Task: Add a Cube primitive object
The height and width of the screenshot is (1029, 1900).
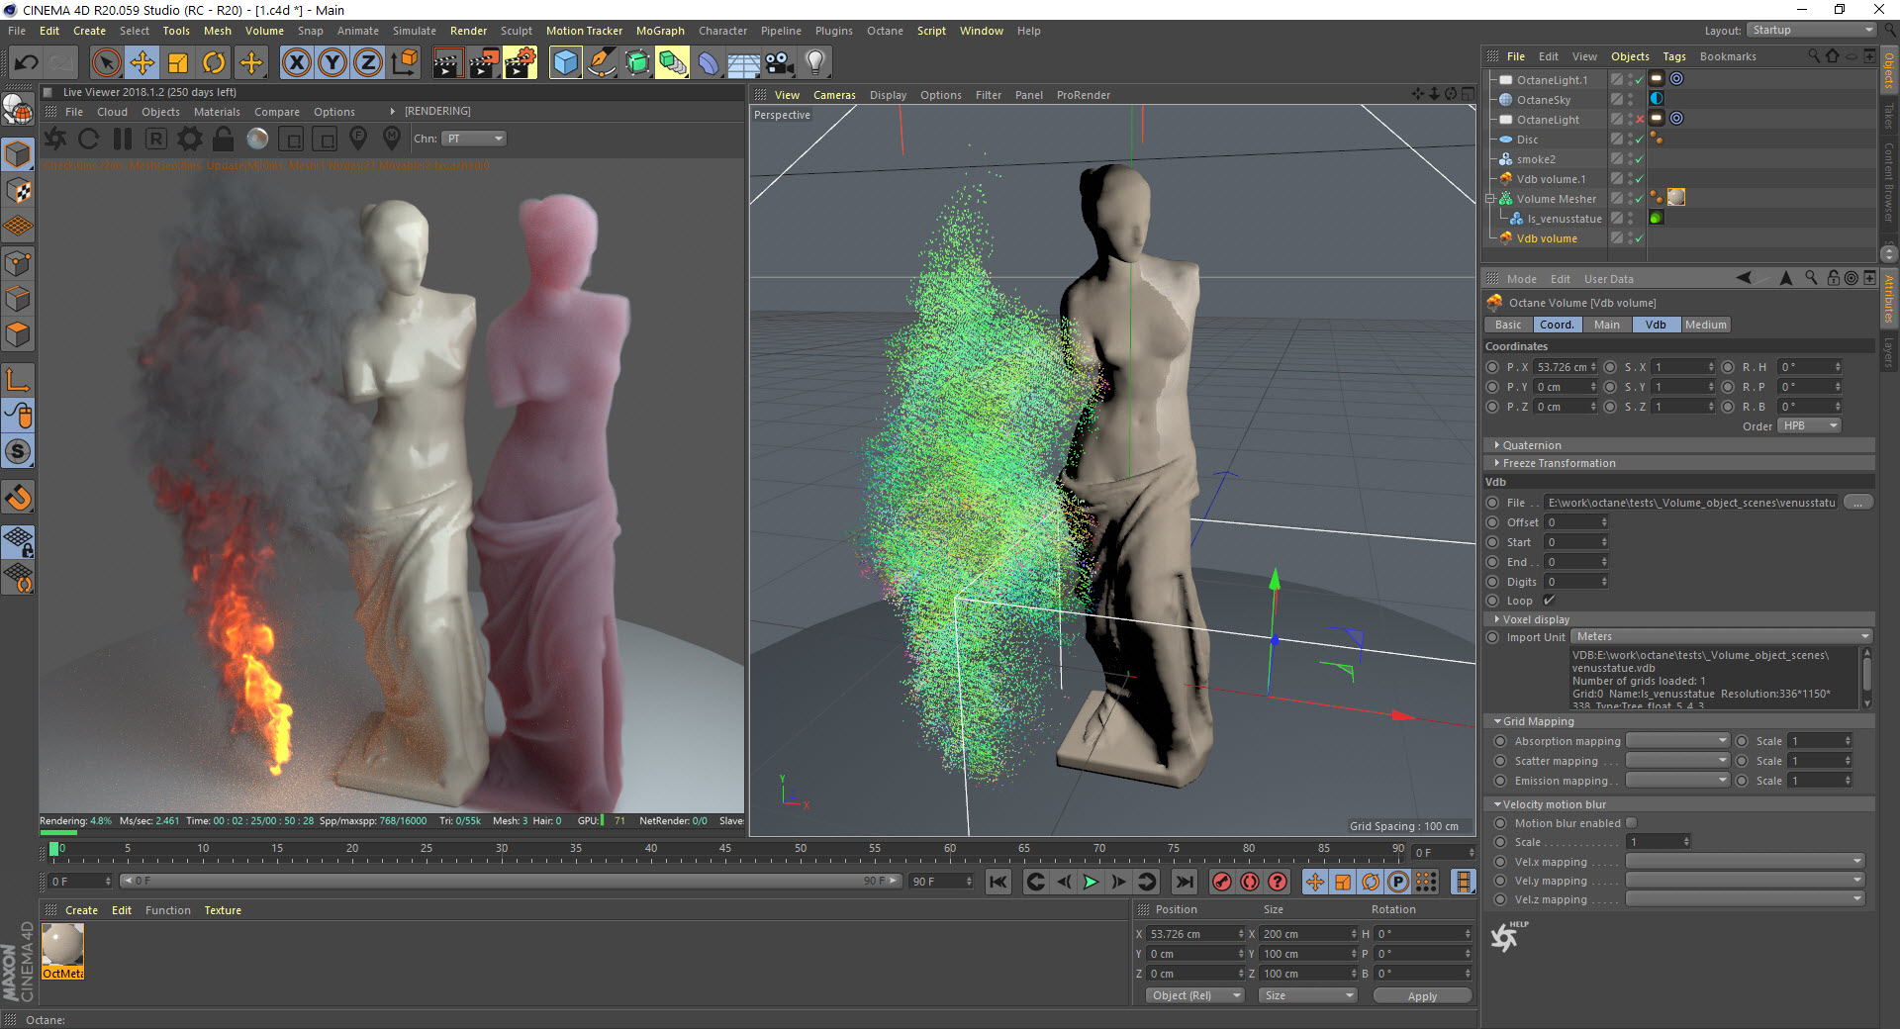Action: pos(565,63)
